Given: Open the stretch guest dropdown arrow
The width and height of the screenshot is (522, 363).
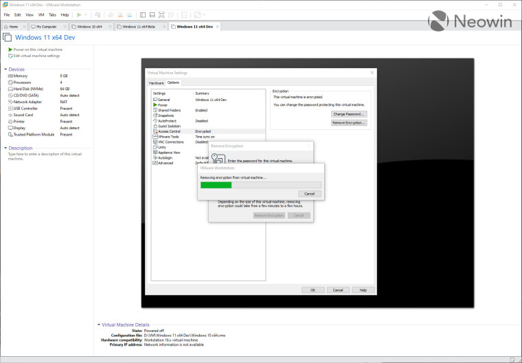Looking at the screenshot, I should pyautogui.click(x=204, y=14).
